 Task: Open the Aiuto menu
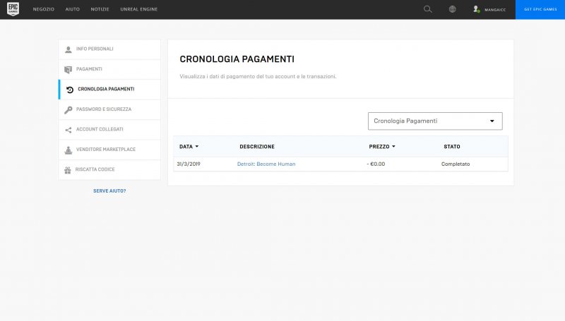click(73, 9)
